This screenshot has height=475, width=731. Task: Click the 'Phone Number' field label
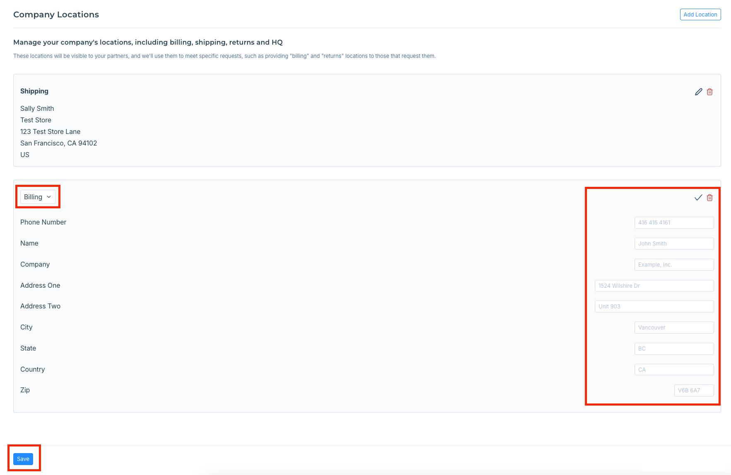click(43, 222)
